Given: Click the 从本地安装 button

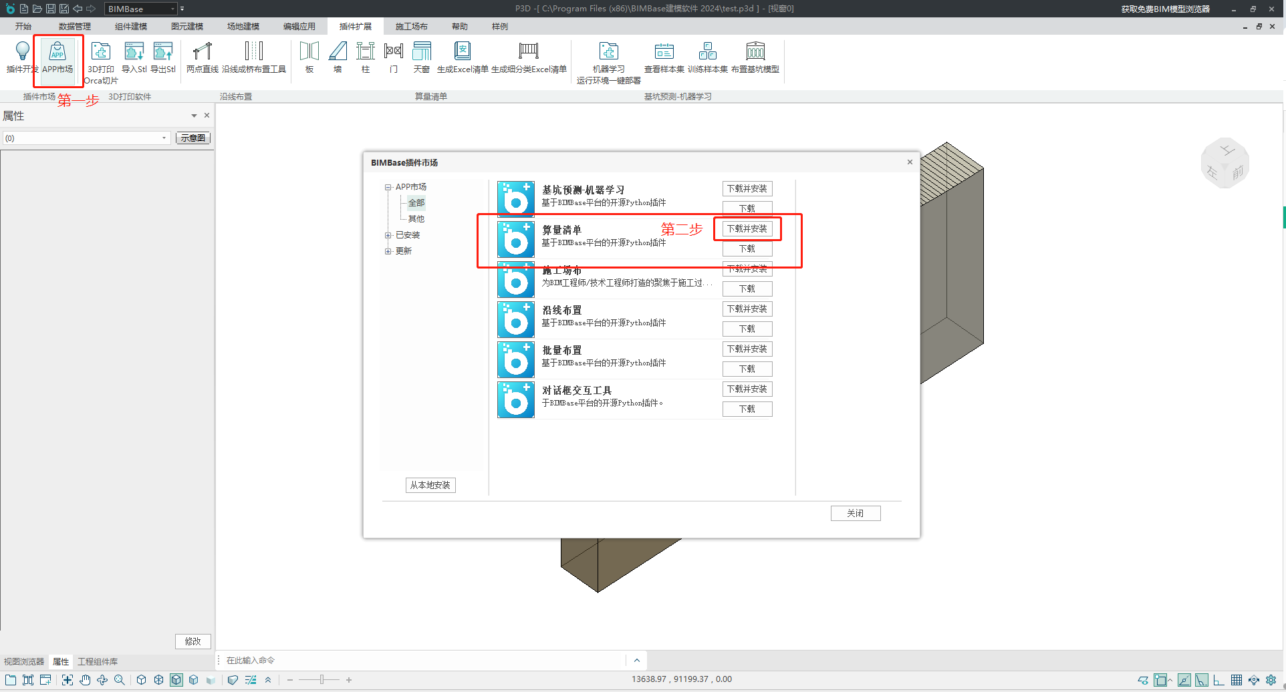Looking at the screenshot, I should (x=430, y=486).
